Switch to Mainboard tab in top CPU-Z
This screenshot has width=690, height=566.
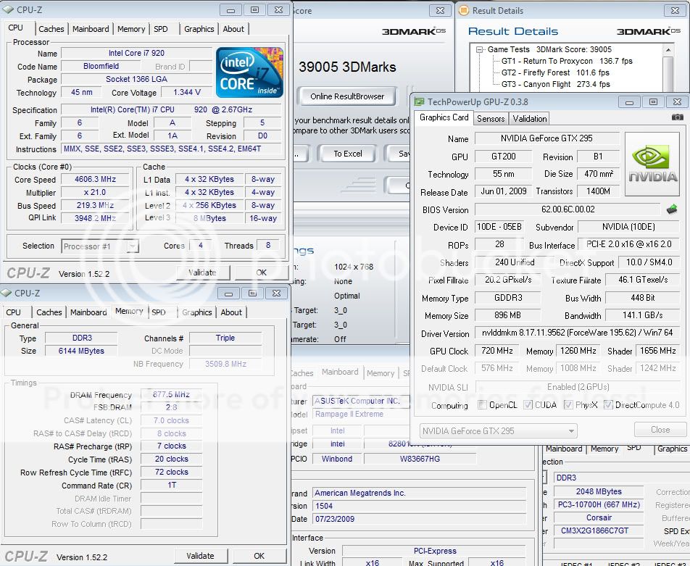pos(91,29)
